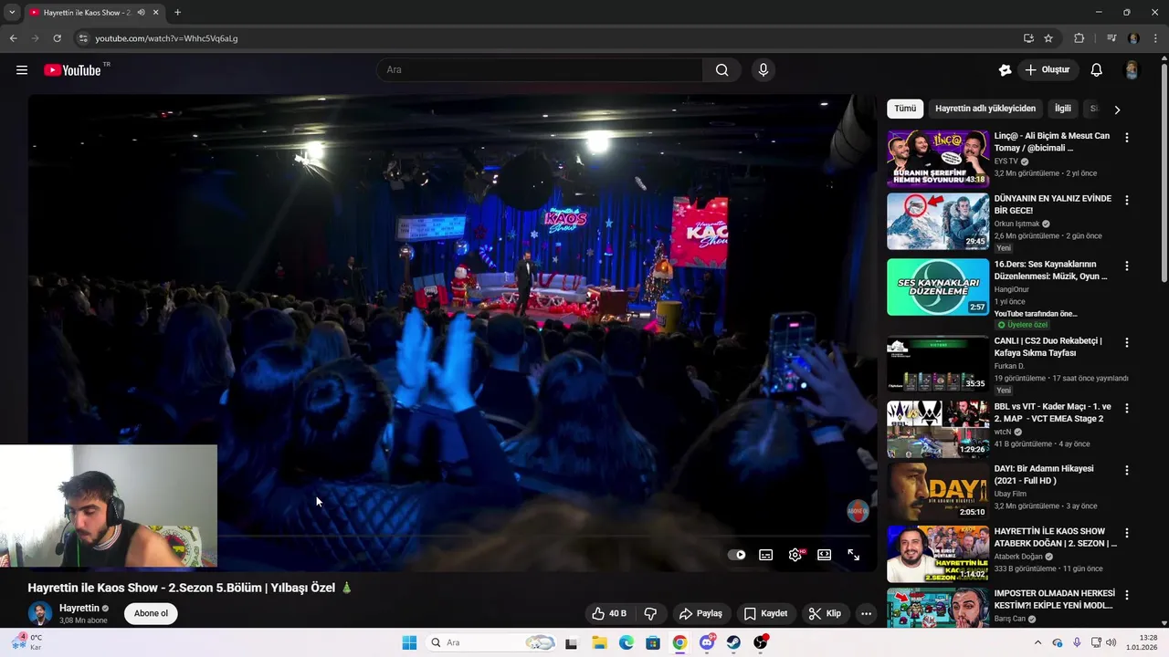Start voice search with the microphone

pos(764,70)
